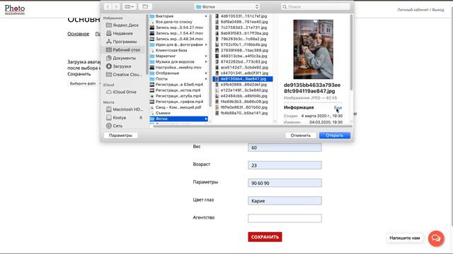Click the empty Агентство input field

click(x=285, y=218)
